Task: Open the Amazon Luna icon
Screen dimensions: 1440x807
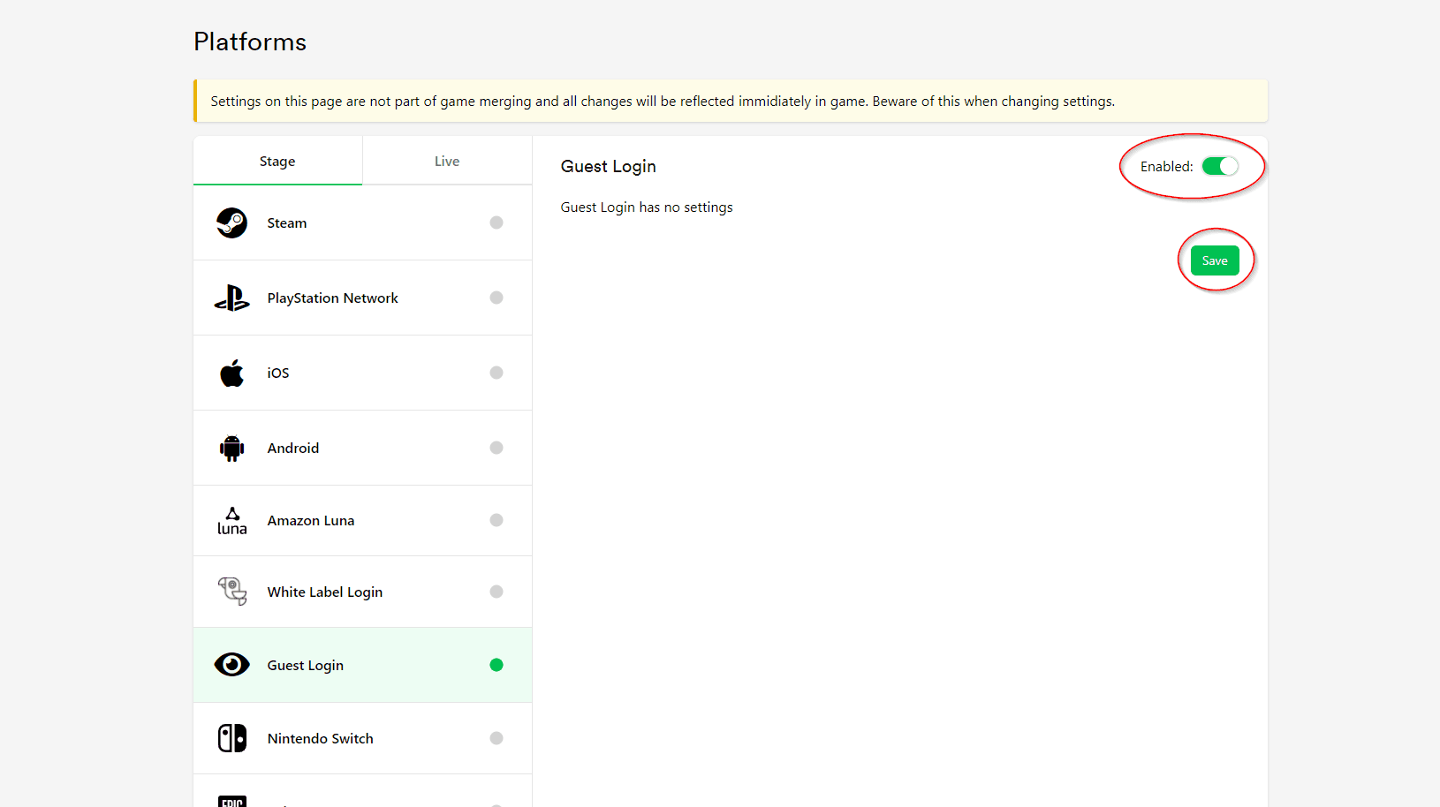Action: coord(231,521)
